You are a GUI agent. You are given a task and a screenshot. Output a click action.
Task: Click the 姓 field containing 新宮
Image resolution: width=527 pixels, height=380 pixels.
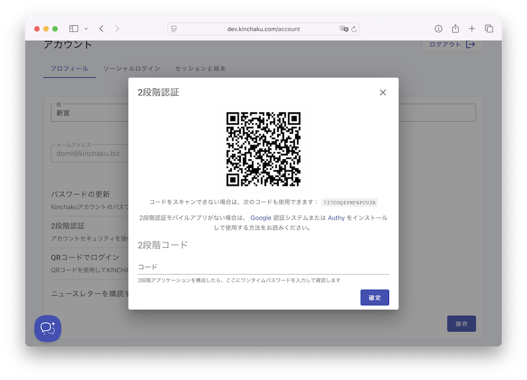pos(90,113)
